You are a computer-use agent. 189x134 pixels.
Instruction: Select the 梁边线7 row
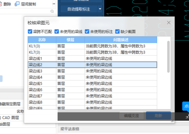[92, 96]
